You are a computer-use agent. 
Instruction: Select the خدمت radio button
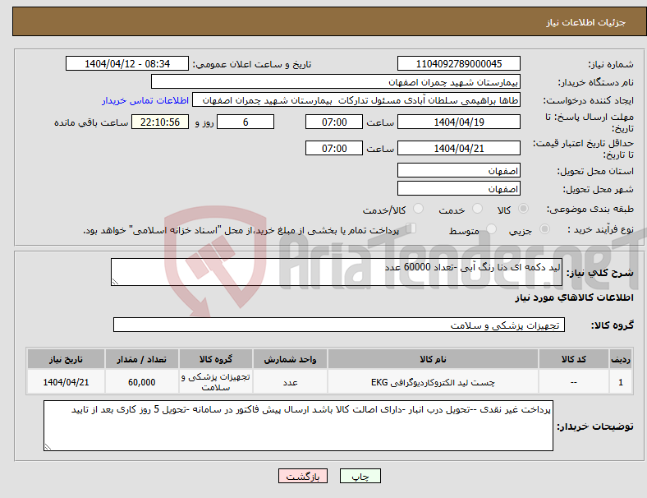pos(477,209)
